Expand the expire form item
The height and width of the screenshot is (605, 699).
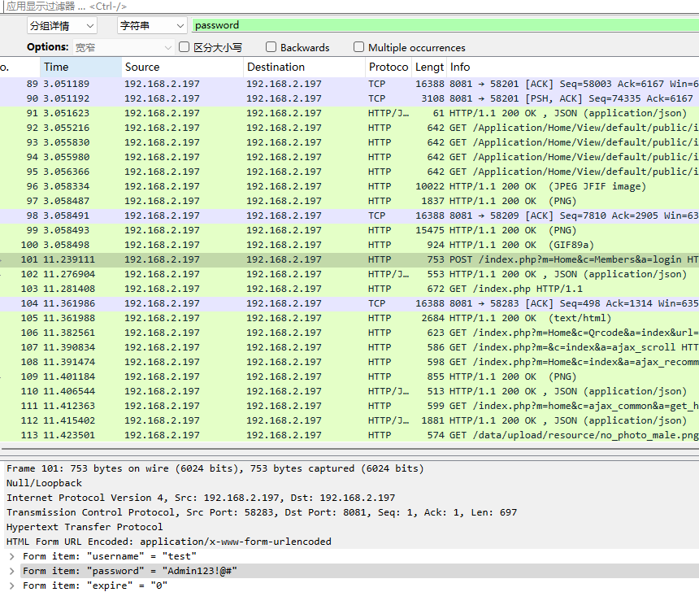[12, 585]
